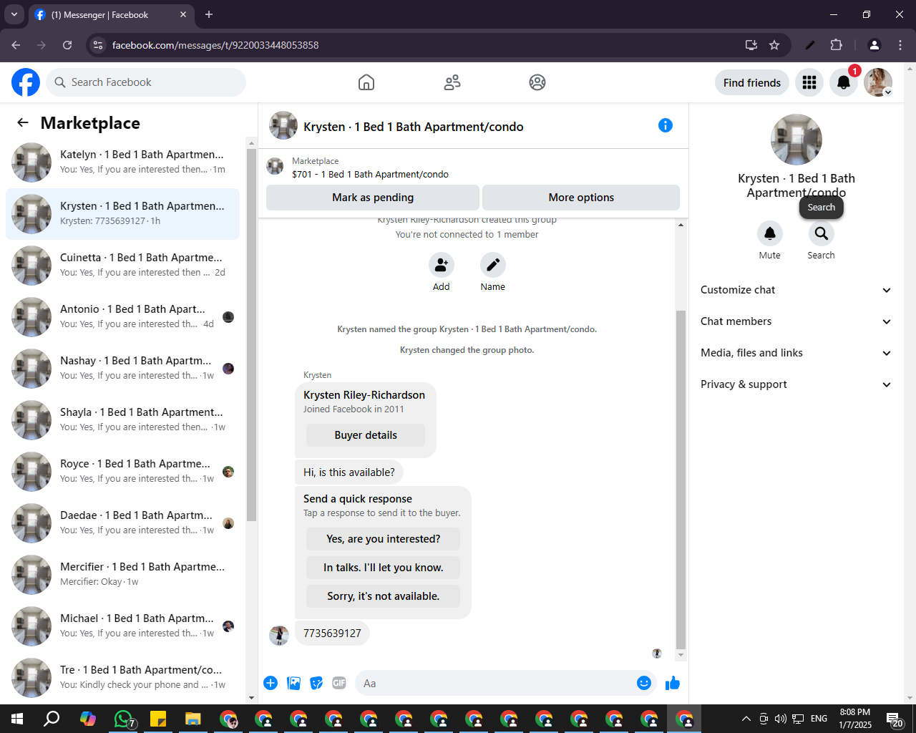Open the Facebook home logo
This screenshot has width=916, height=733.
pos(26,82)
